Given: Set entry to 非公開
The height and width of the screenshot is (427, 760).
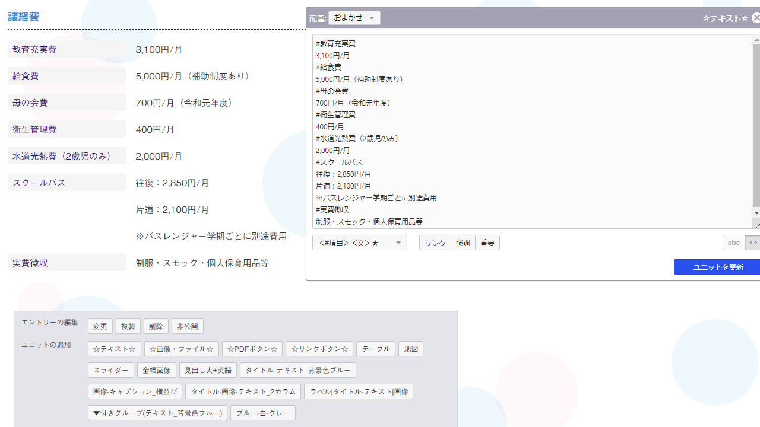Looking at the screenshot, I should (188, 326).
